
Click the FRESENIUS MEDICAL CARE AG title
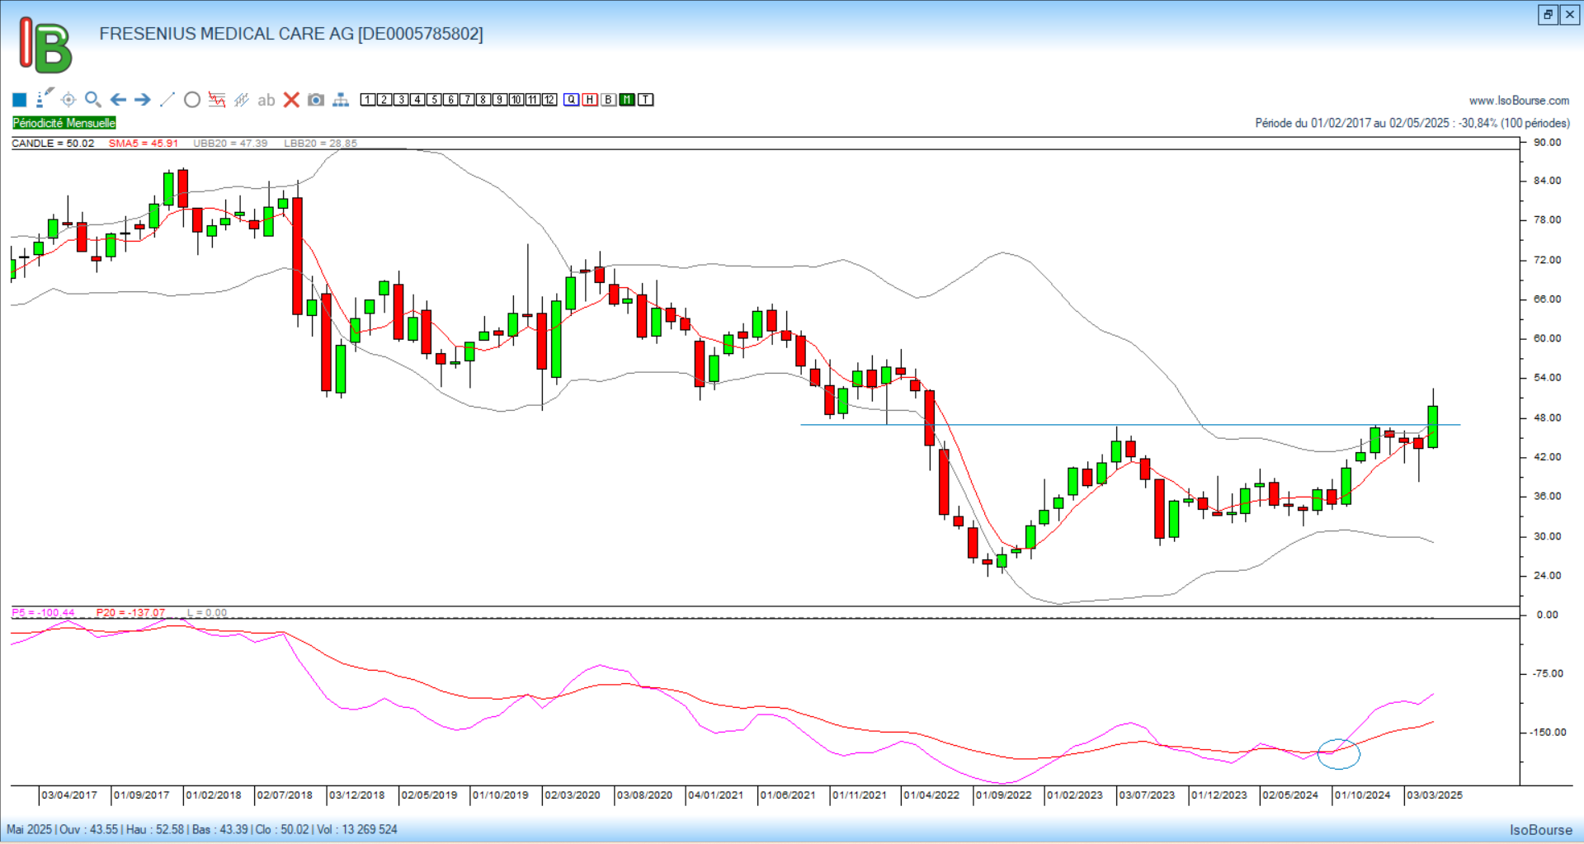coord(291,34)
